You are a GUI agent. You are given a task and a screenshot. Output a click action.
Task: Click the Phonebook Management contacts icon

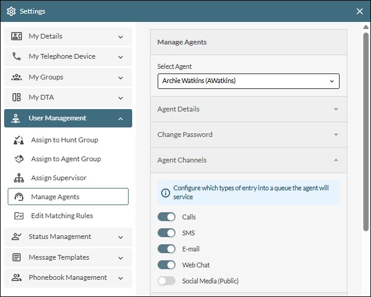tap(17, 277)
